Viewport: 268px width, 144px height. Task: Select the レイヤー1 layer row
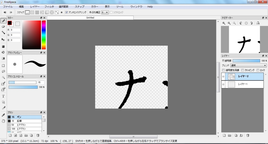pyautogui.click(x=242, y=84)
